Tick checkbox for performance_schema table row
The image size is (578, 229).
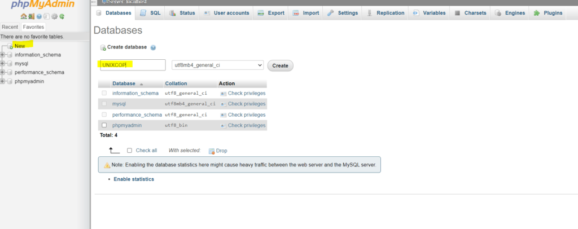pos(104,114)
